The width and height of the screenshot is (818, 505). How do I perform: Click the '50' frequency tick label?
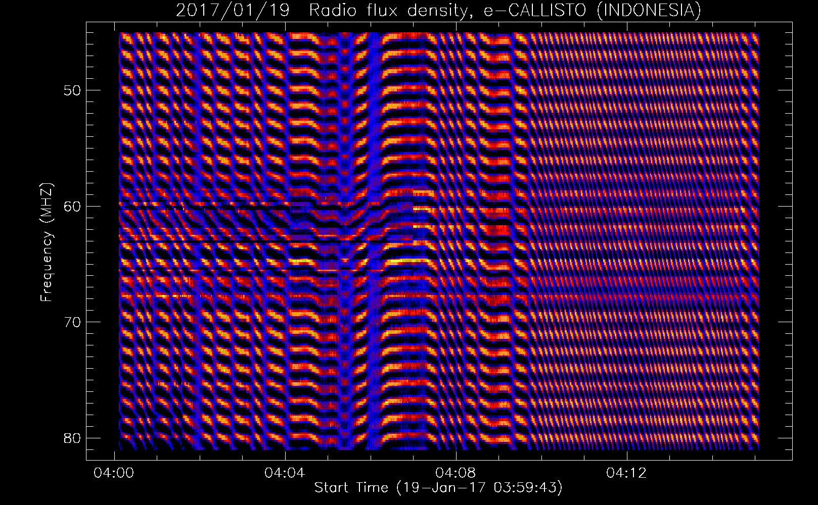click(x=71, y=90)
